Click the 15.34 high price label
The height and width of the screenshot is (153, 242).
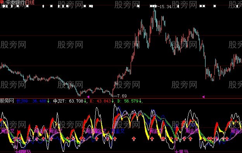(x=166, y=7)
